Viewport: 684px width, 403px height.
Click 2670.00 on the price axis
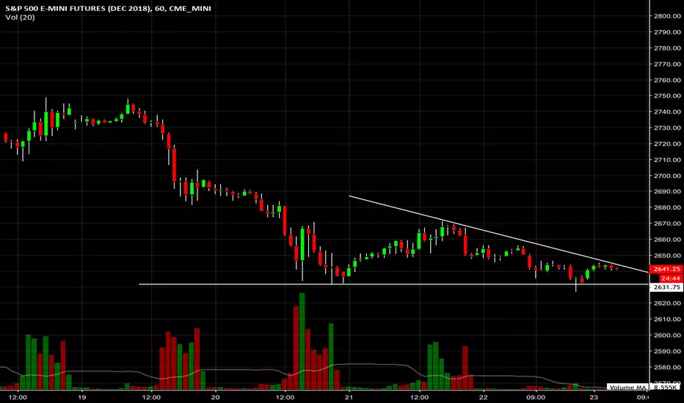pyautogui.click(x=667, y=223)
